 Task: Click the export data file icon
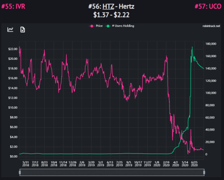(23, 30)
